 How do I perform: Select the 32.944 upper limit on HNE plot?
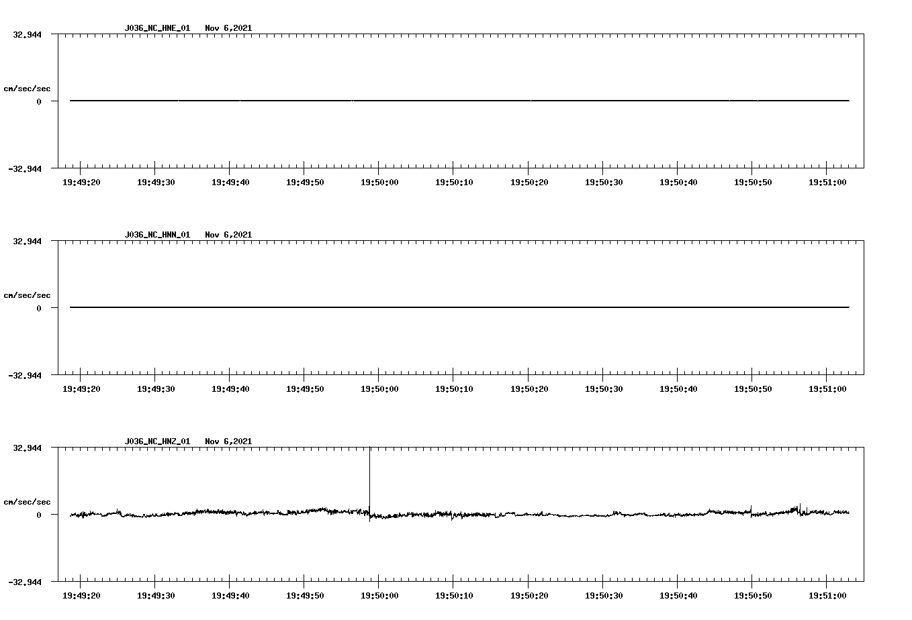pyautogui.click(x=27, y=34)
